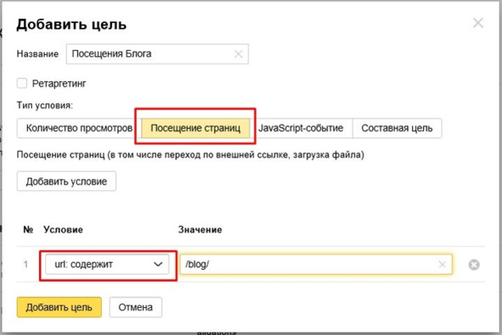This screenshot has width=502, height=335.
Task: Click the Отмена button
Action: click(135, 307)
